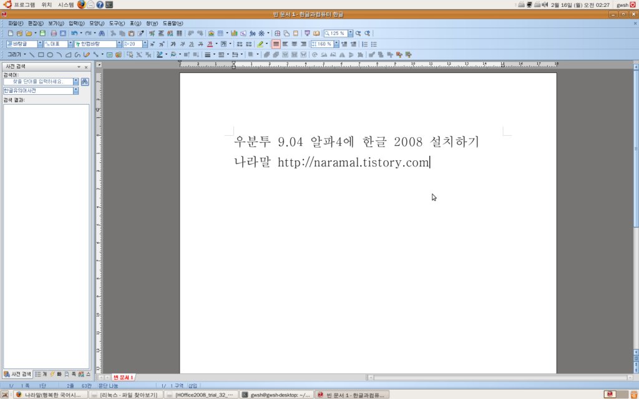Toggle right alignment for the paragraph
Screen dimensions: 639x399
pos(303,44)
